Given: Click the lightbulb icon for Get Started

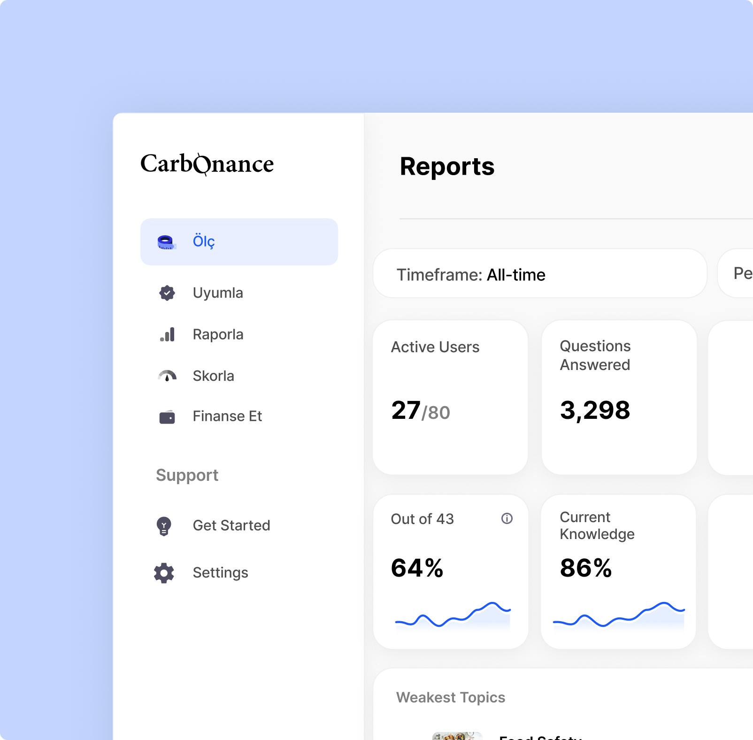Looking at the screenshot, I should click(164, 526).
